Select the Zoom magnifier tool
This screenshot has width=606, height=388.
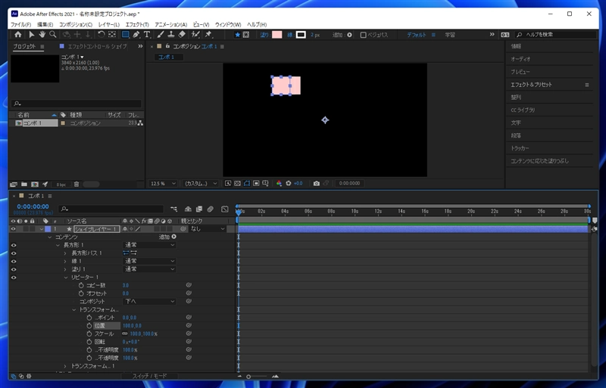53,35
